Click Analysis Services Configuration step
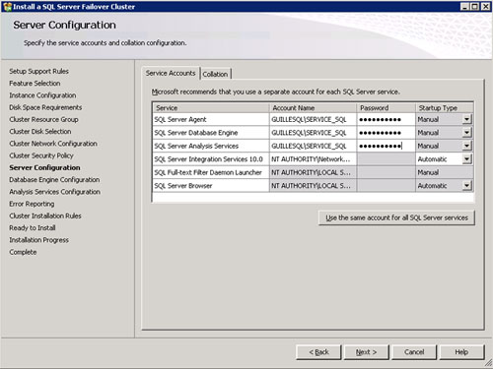Viewport: 493px width, 369px height. pyautogui.click(x=54, y=192)
